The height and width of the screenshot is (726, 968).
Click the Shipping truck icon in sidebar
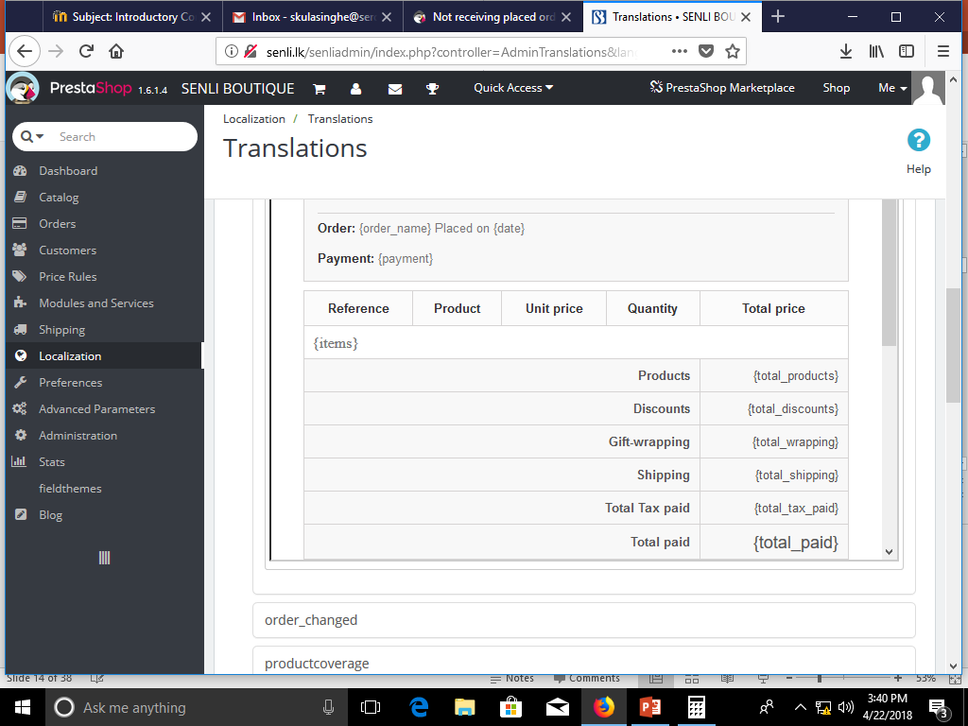(x=21, y=330)
